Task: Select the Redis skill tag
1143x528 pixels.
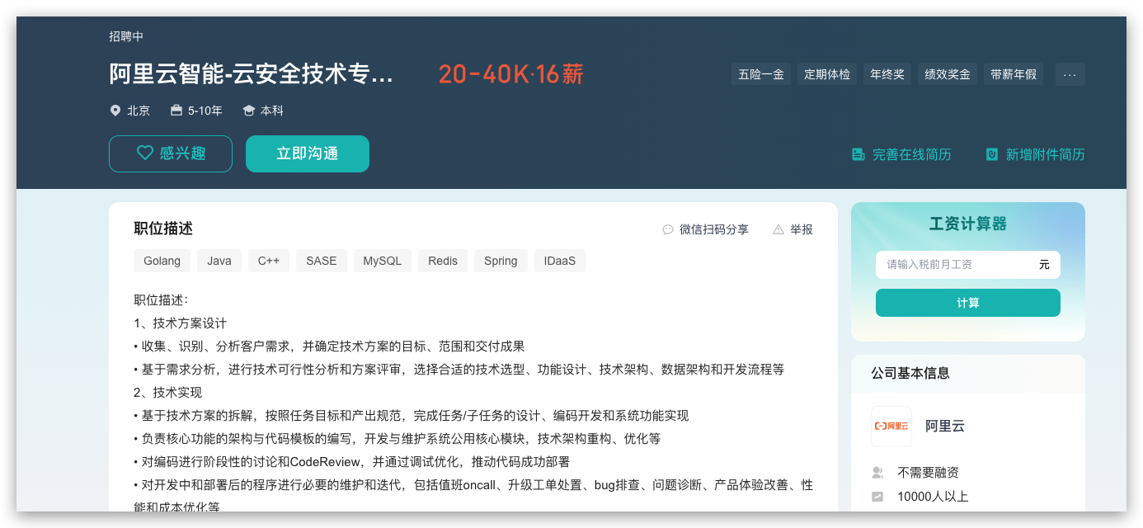Action: pos(443,261)
